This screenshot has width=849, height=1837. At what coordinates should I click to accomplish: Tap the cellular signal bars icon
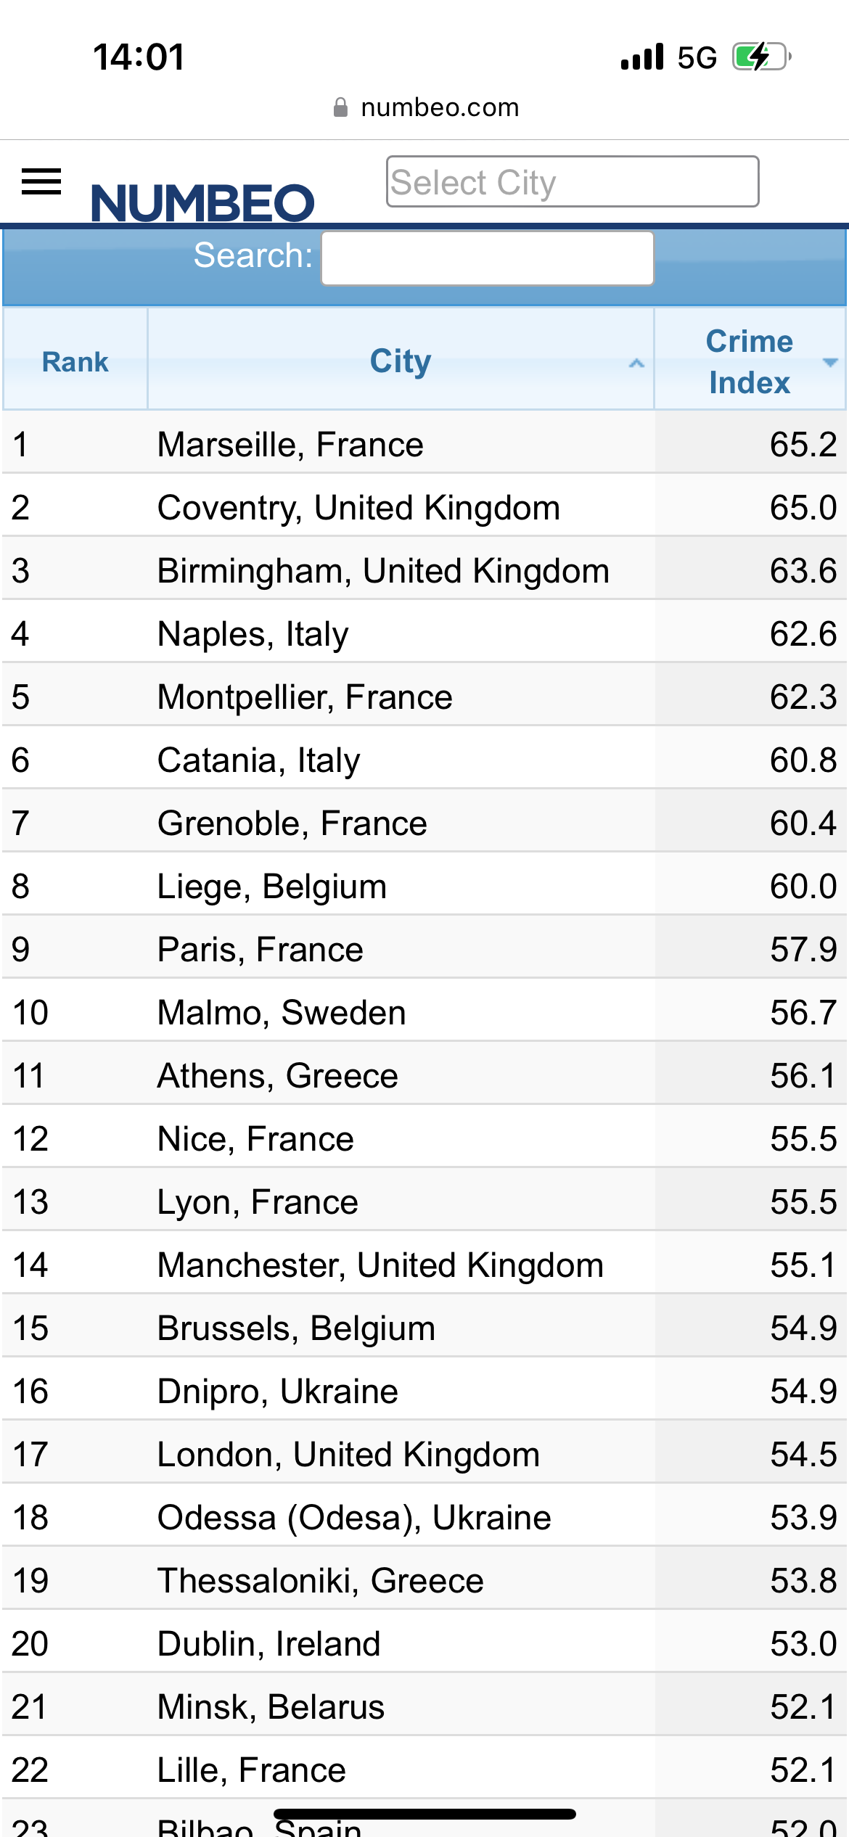point(642,57)
